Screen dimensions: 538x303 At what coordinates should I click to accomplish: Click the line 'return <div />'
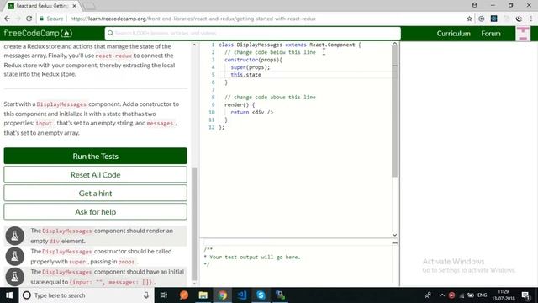coord(252,112)
